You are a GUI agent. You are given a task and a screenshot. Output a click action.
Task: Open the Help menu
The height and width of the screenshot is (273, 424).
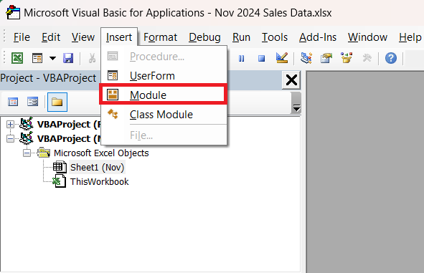[x=410, y=37]
